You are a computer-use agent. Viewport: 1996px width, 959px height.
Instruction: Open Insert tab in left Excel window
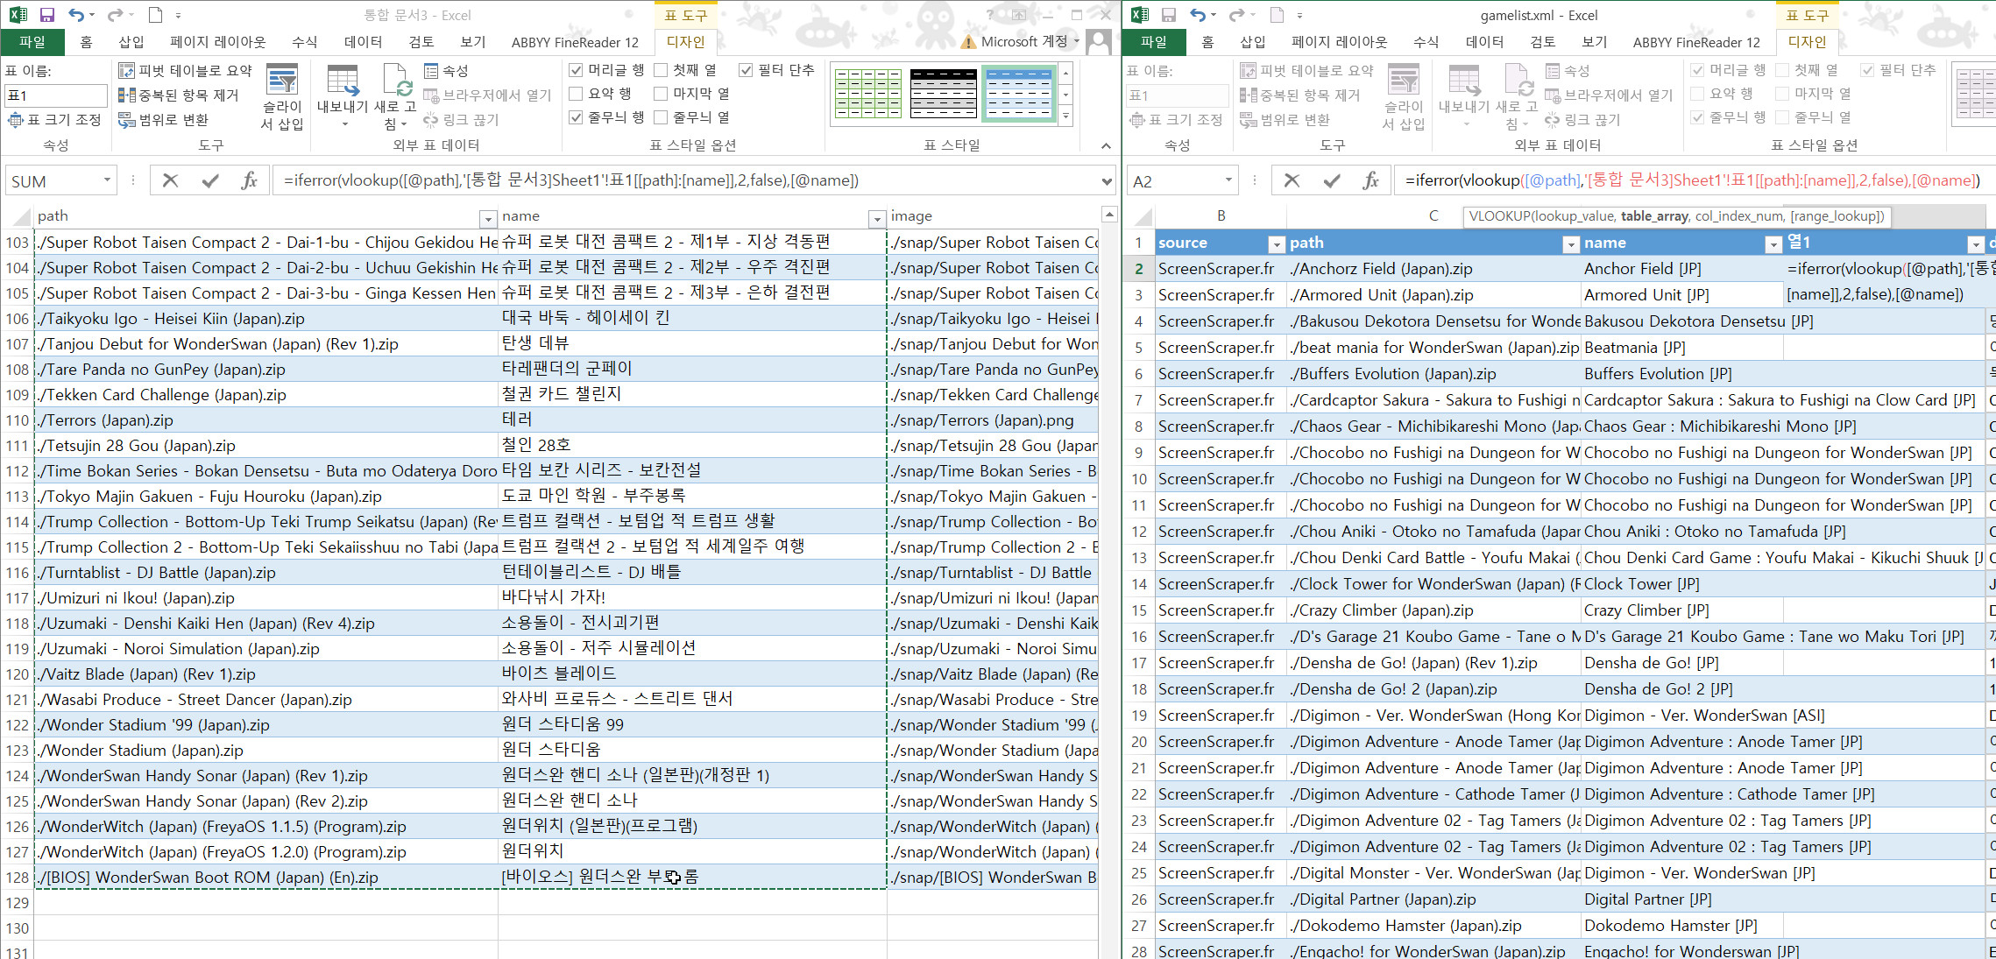131,41
